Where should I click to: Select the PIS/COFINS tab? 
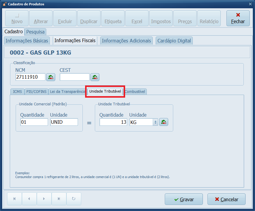click(36, 91)
